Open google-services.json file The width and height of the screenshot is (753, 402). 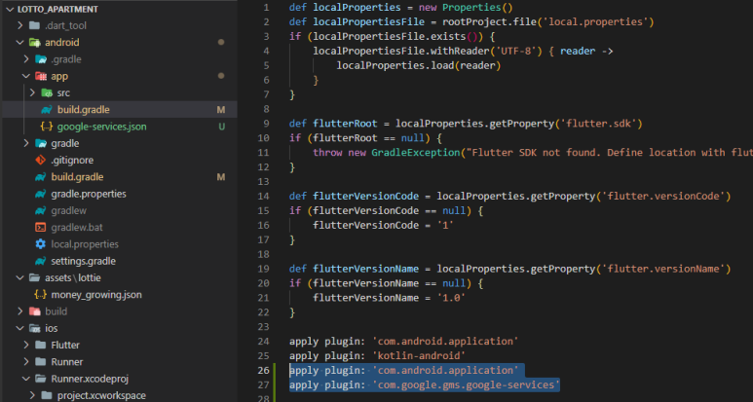[102, 127]
